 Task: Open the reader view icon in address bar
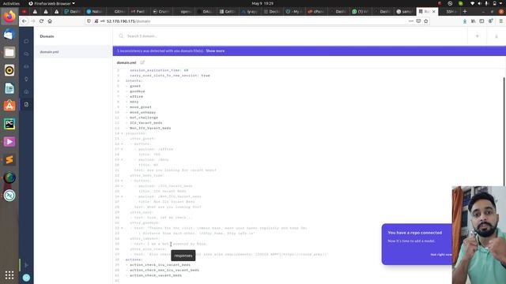pyautogui.click(x=418, y=21)
